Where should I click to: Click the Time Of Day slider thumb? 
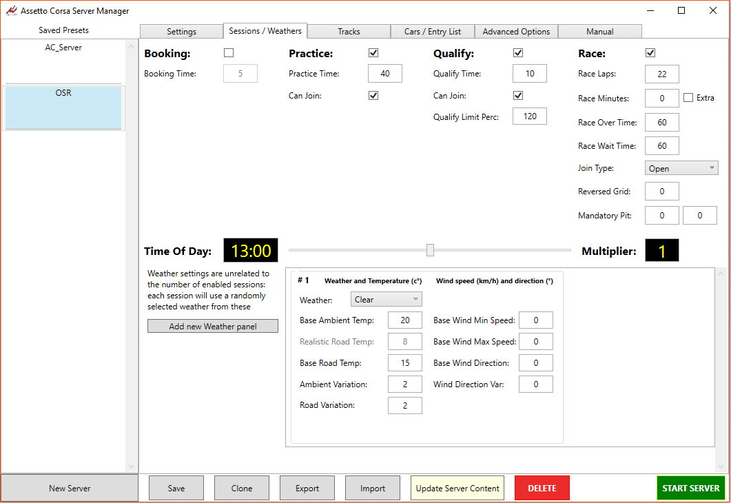430,250
